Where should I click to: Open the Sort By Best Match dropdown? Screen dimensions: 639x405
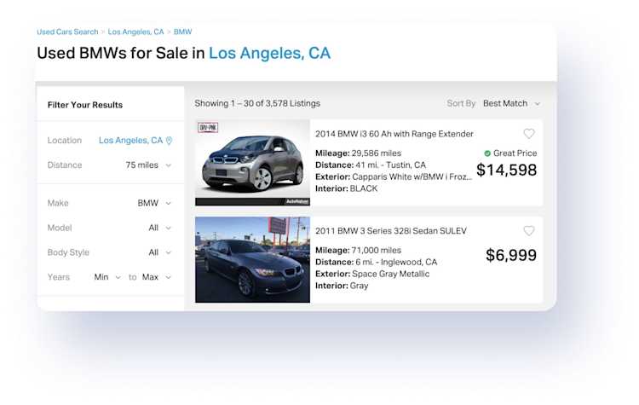pos(511,103)
